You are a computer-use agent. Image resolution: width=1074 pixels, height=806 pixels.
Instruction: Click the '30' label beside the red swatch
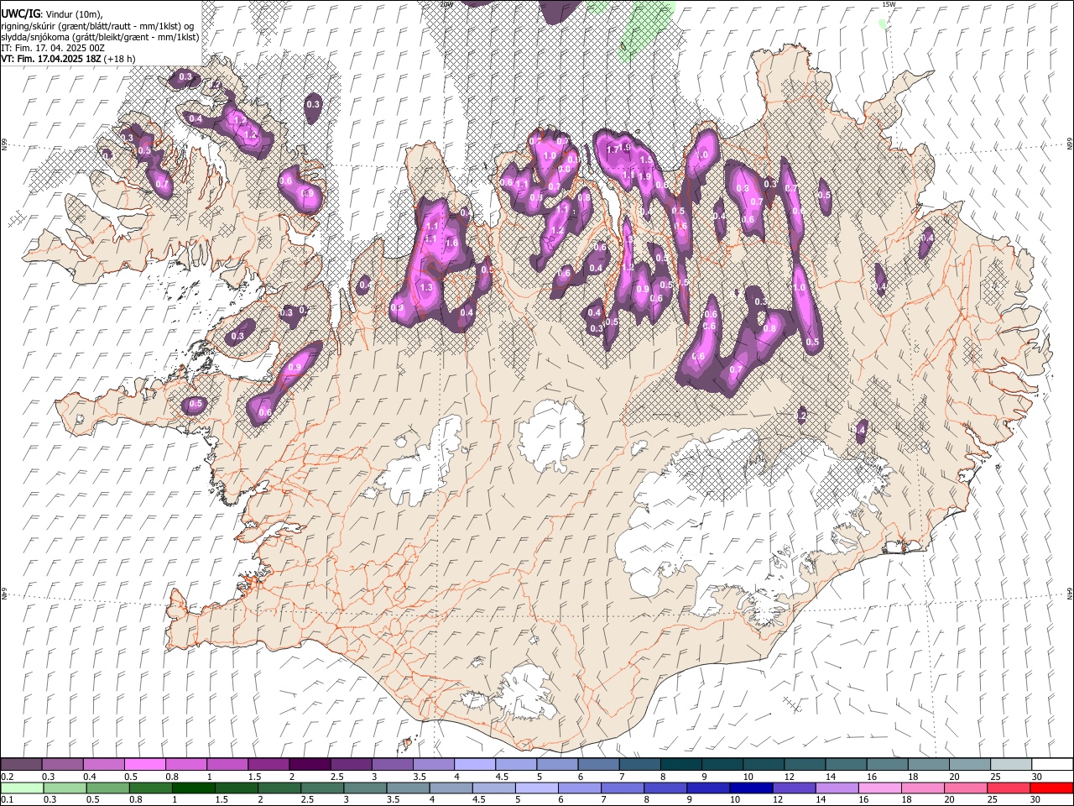[x=1035, y=800]
